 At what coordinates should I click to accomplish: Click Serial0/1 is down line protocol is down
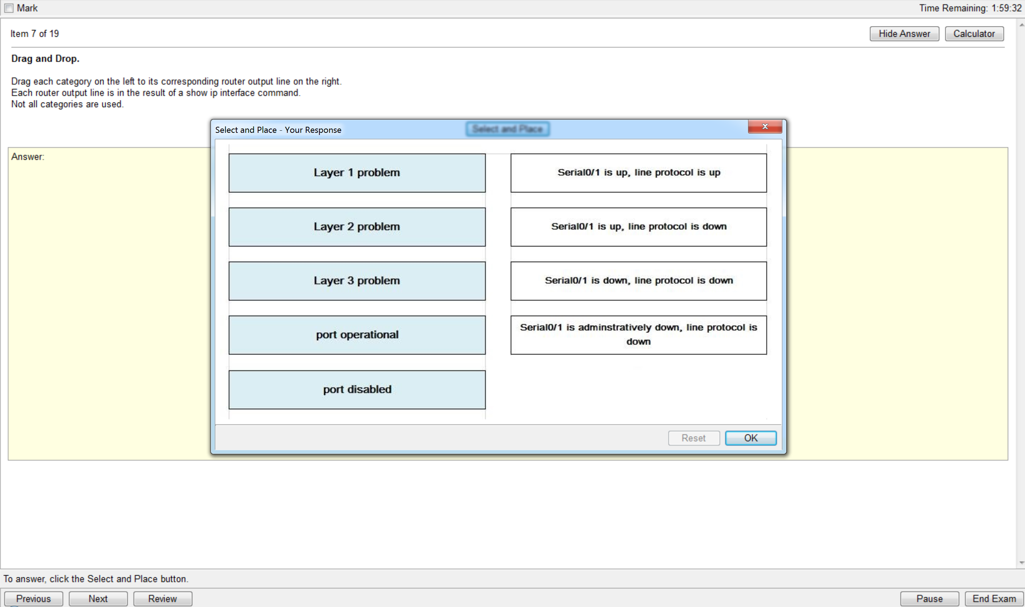pos(638,280)
